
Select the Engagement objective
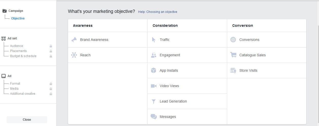pos(187,55)
